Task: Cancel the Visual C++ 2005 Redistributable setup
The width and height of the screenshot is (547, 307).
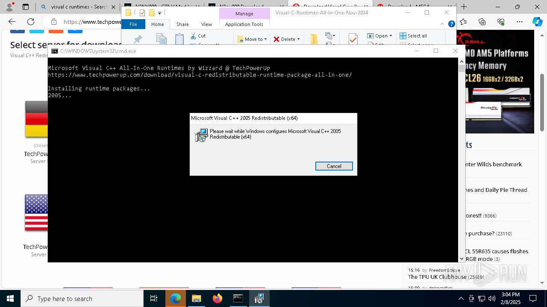Action: pos(334,166)
